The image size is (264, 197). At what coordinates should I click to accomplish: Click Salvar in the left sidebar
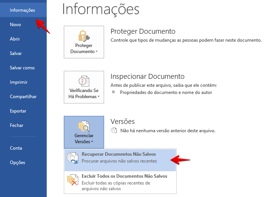(x=16, y=53)
